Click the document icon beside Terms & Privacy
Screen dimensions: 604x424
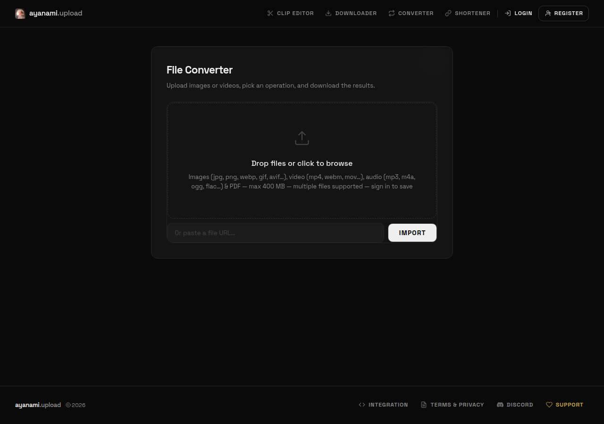(x=424, y=405)
